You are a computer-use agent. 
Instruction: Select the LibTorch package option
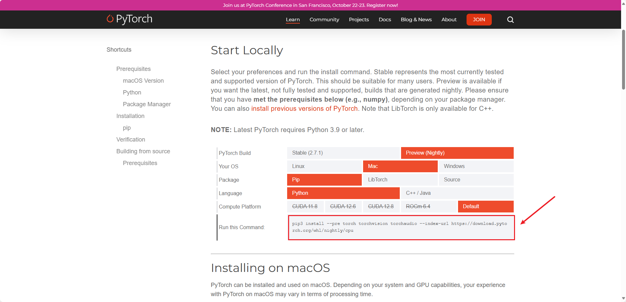[400, 180]
